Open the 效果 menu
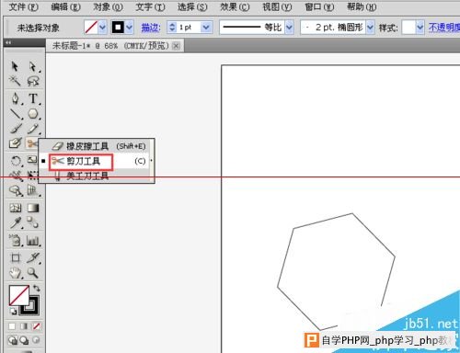 (x=235, y=6)
